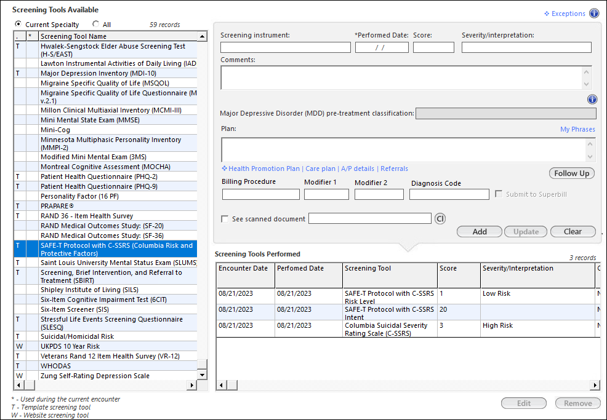Select Patient Health Questionnaire (PHQ-9) in list
Screen dimensions: 607x420
pos(99,186)
